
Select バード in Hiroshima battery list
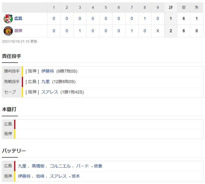pyautogui.click(x=83, y=166)
